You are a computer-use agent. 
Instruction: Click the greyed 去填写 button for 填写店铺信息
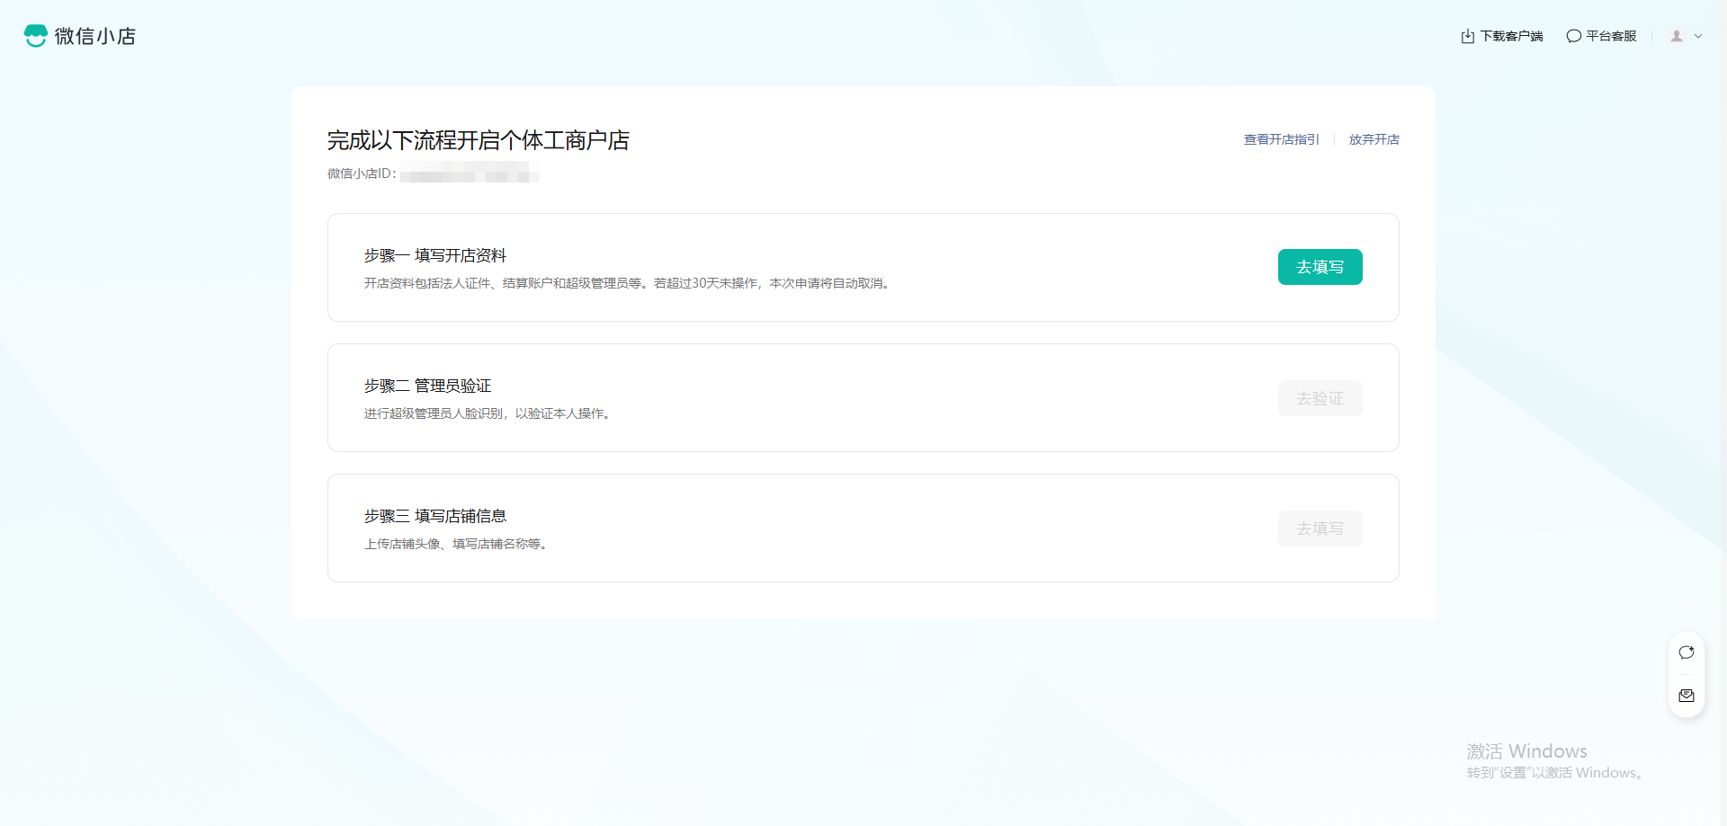[1320, 528]
